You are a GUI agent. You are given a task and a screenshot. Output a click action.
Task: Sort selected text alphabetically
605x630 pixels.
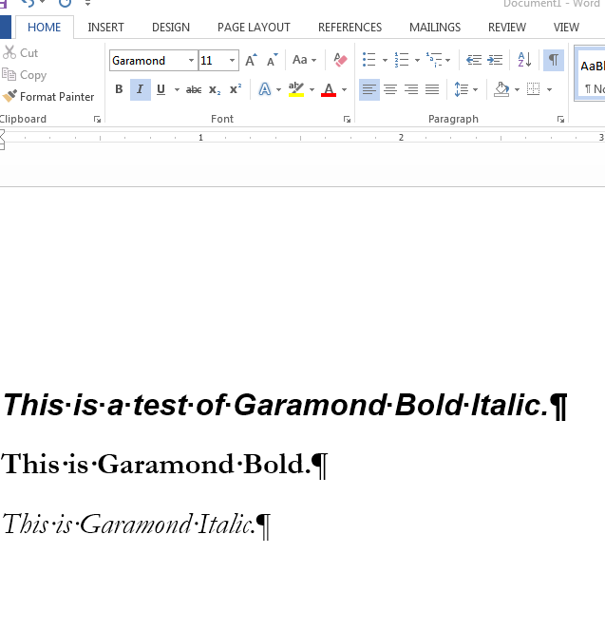pos(524,60)
